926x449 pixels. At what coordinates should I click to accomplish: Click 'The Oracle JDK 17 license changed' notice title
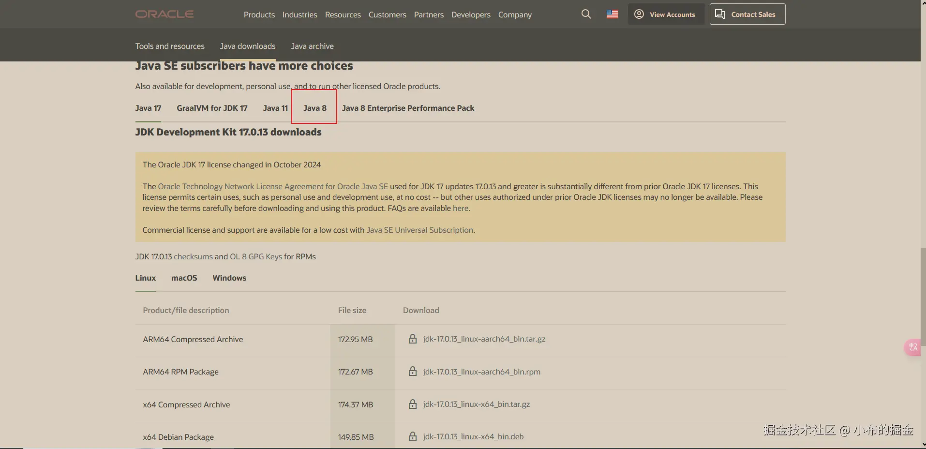point(232,165)
